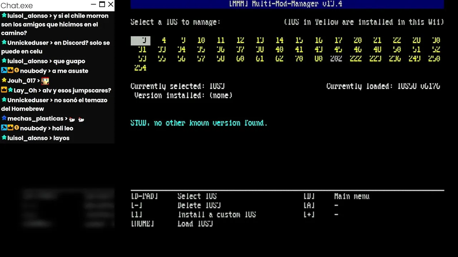The height and width of the screenshot is (257, 458).
Task: Click the blue moderator badge on noubody 'holi leo'
Action: click(4, 128)
